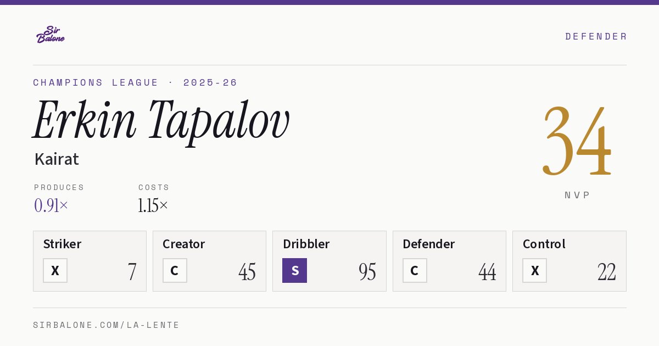Image resolution: width=659 pixels, height=346 pixels.
Task: Open the Dribbler stat card
Action: [329, 261]
